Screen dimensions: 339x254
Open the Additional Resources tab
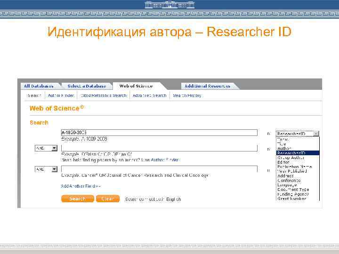click(207, 86)
